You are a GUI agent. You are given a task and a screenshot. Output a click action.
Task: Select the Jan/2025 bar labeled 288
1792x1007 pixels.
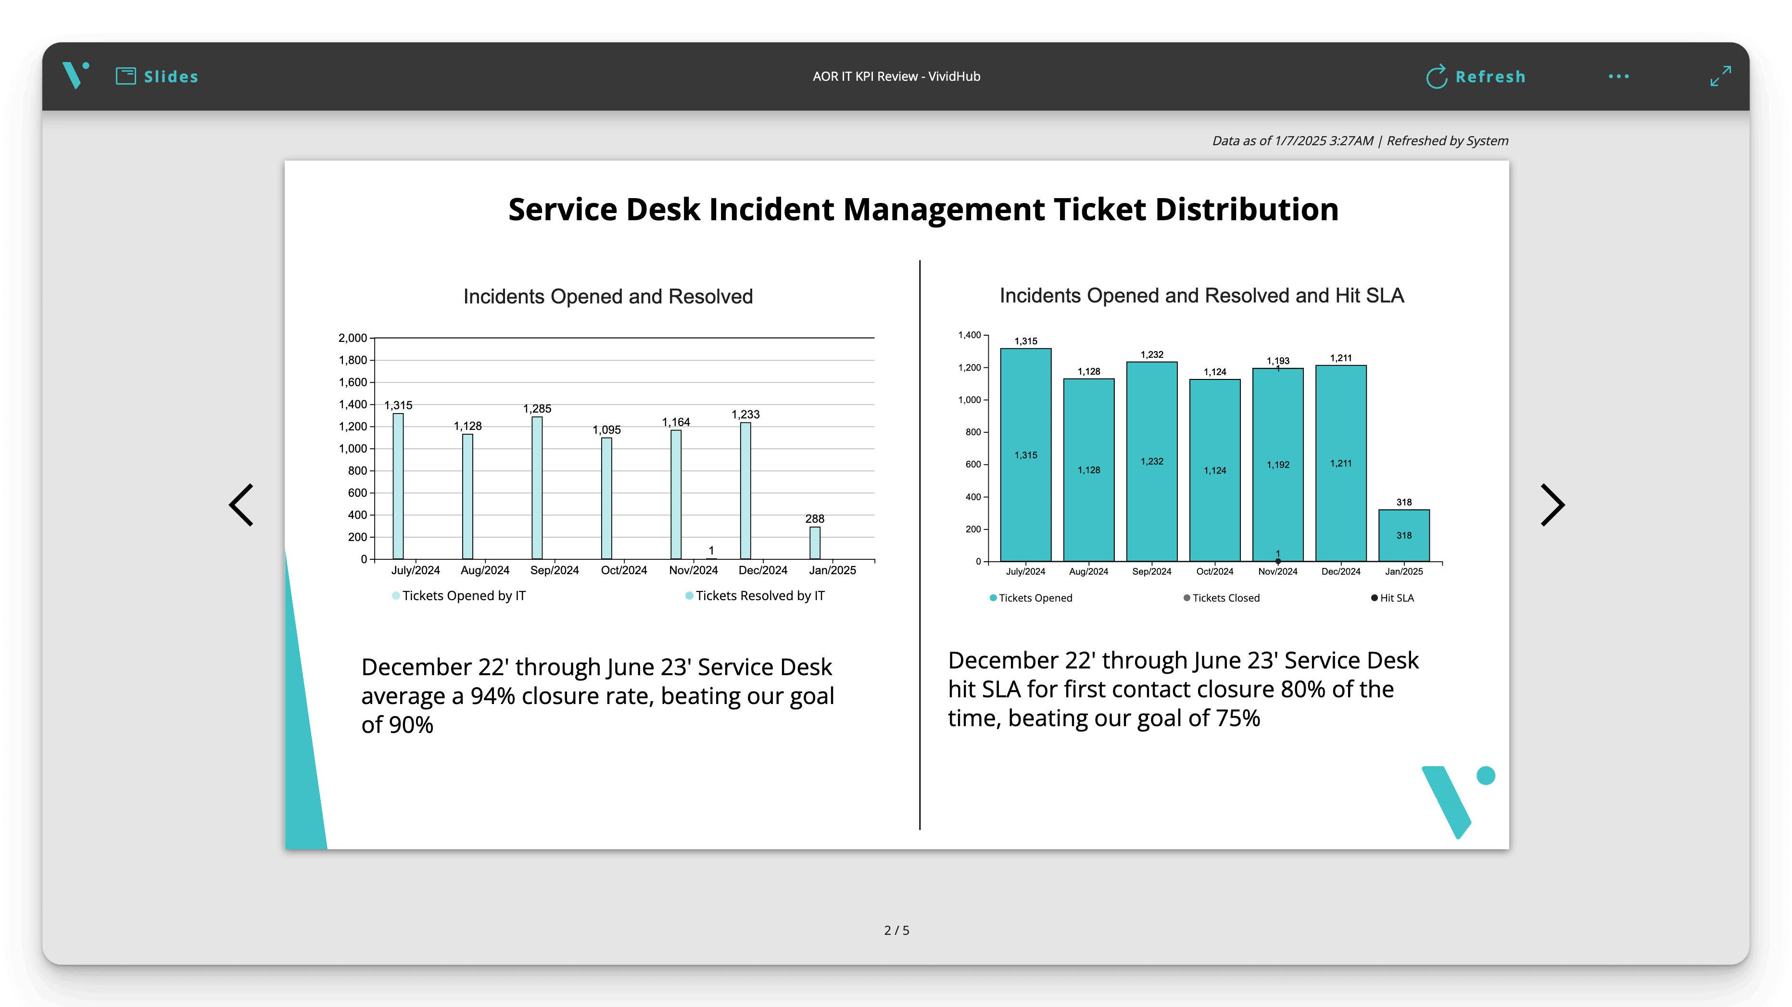pyautogui.click(x=815, y=543)
